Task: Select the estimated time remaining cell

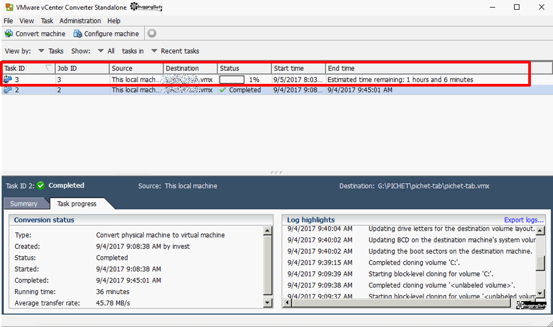Action: coord(400,80)
